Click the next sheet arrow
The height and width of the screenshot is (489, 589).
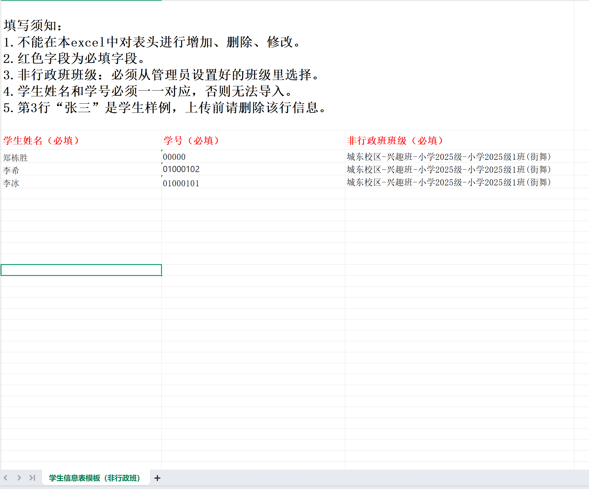pyautogui.click(x=19, y=478)
